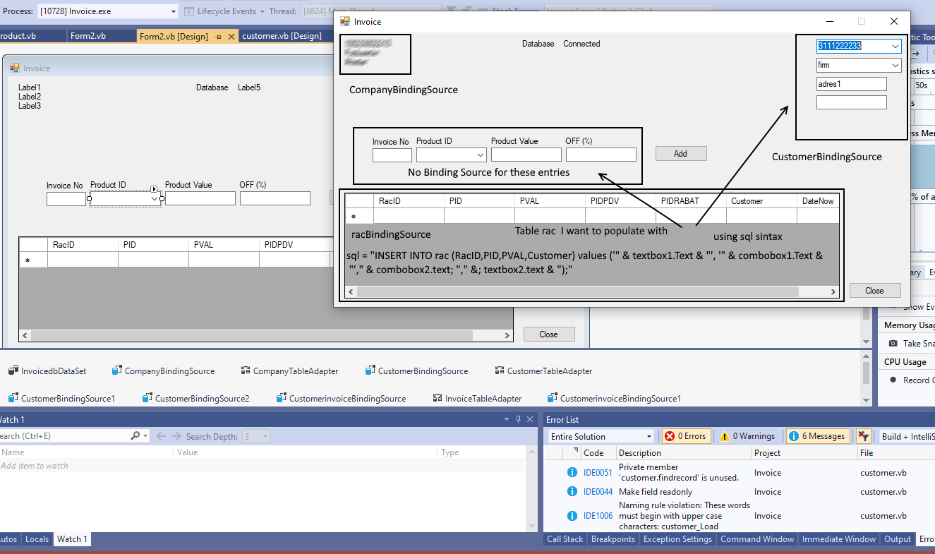Close the Watch 1 panel
The height and width of the screenshot is (554, 935).
click(x=529, y=419)
